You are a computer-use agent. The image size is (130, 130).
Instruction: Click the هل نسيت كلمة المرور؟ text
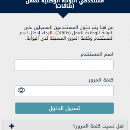pyautogui.click(x=98, y=126)
